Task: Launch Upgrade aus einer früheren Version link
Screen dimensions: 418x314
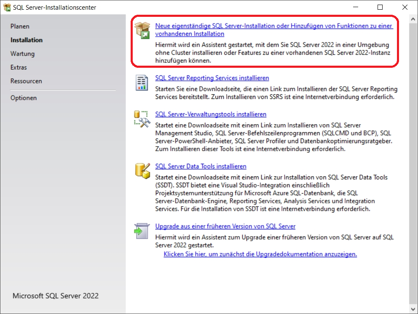Action: [x=225, y=226]
